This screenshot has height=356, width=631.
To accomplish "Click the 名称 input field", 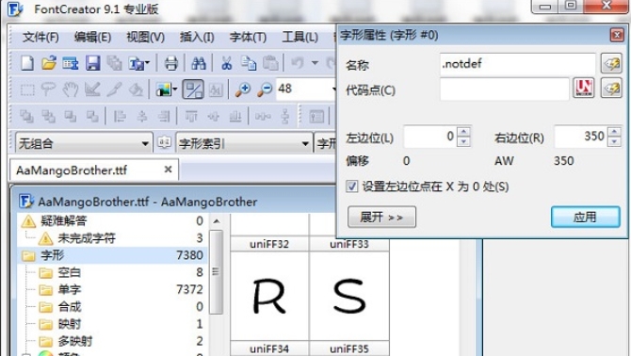I will 518,63.
